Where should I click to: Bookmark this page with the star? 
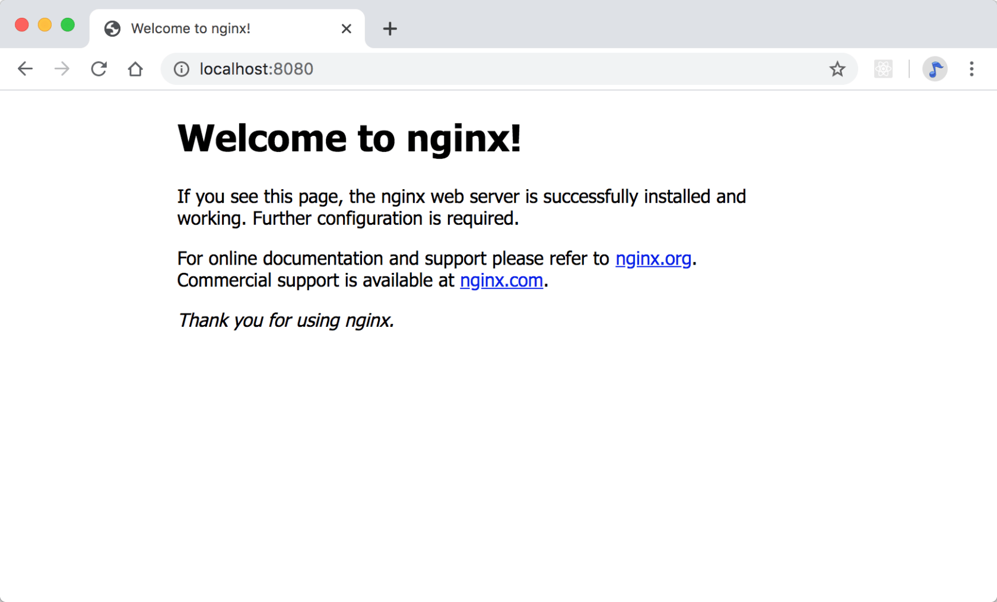(837, 69)
